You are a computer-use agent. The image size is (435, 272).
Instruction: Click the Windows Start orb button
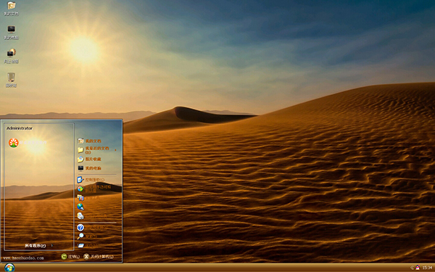coord(9,268)
